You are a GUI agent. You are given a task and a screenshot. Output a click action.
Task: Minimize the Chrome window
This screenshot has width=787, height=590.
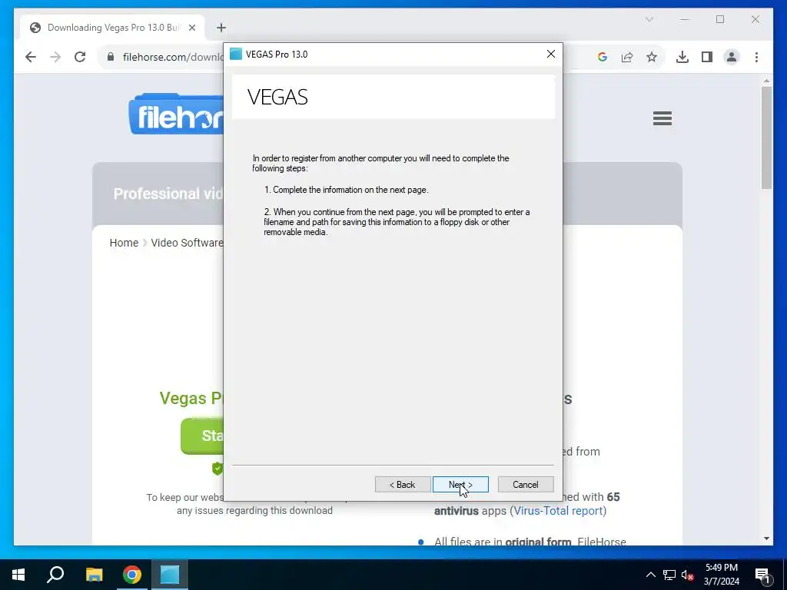pyautogui.click(x=685, y=19)
